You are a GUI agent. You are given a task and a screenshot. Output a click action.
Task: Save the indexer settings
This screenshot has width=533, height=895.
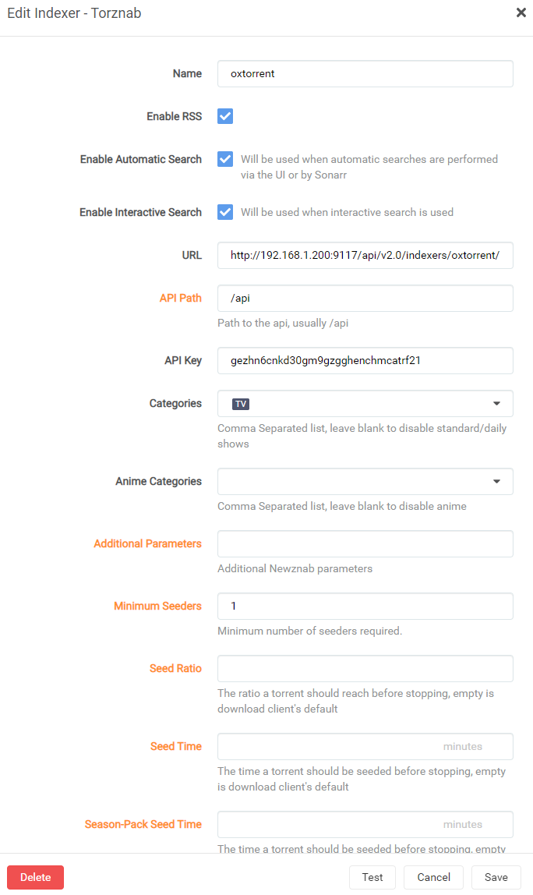[x=496, y=877]
